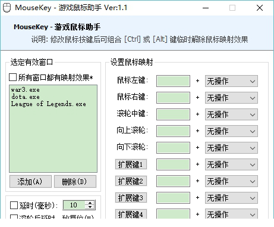
Task: Click the MouseKey mouse icon in title bar
Action: tap(7, 8)
